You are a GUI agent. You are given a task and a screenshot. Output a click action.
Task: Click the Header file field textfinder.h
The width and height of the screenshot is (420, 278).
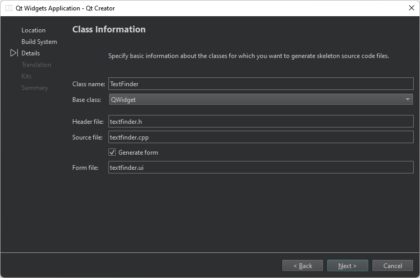tap(261, 121)
